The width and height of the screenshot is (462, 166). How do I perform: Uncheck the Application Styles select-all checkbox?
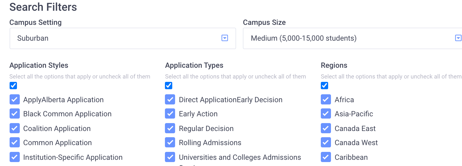13,86
